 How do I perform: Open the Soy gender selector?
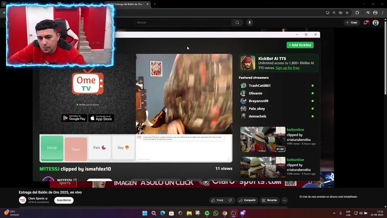(x=123, y=148)
